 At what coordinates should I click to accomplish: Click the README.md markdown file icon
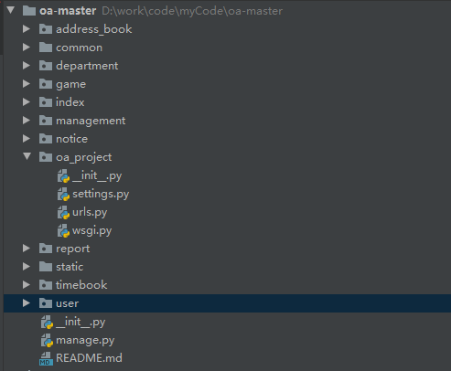[x=47, y=358]
